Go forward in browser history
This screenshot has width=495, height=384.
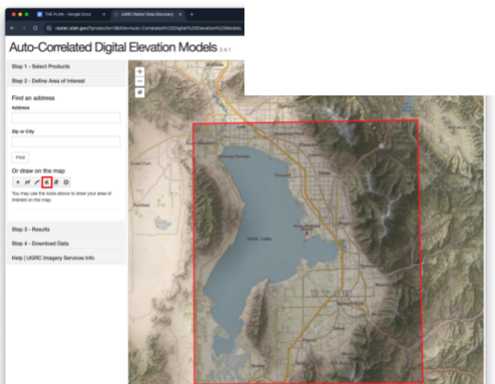(x=24, y=28)
